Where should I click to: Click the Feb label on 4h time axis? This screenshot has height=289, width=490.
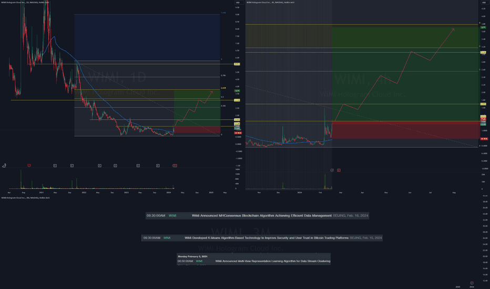[320, 193]
